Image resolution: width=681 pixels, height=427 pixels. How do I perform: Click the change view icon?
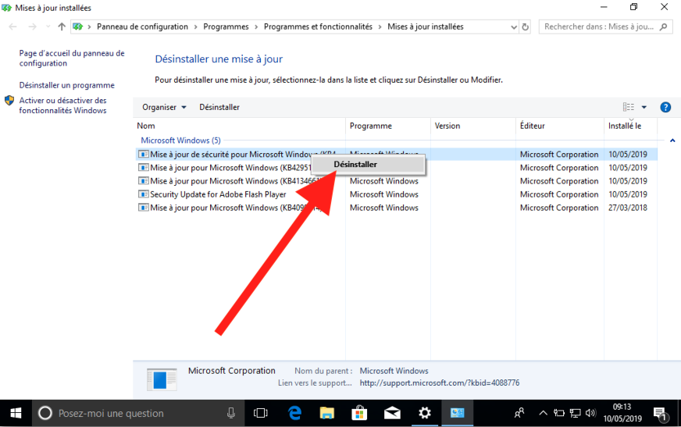tap(628, 107)
